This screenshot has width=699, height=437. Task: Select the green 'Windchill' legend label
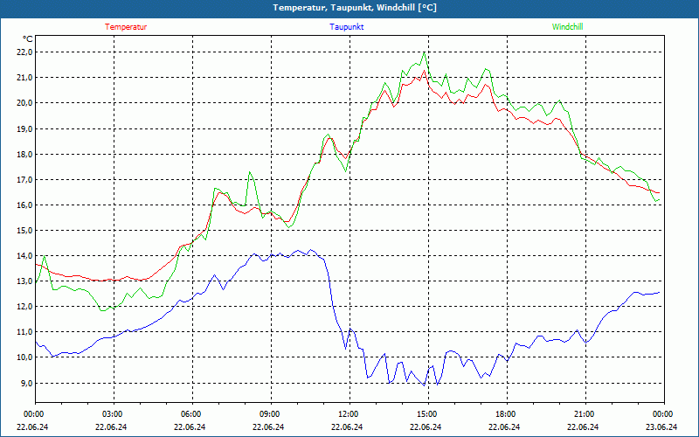(567, 27)
